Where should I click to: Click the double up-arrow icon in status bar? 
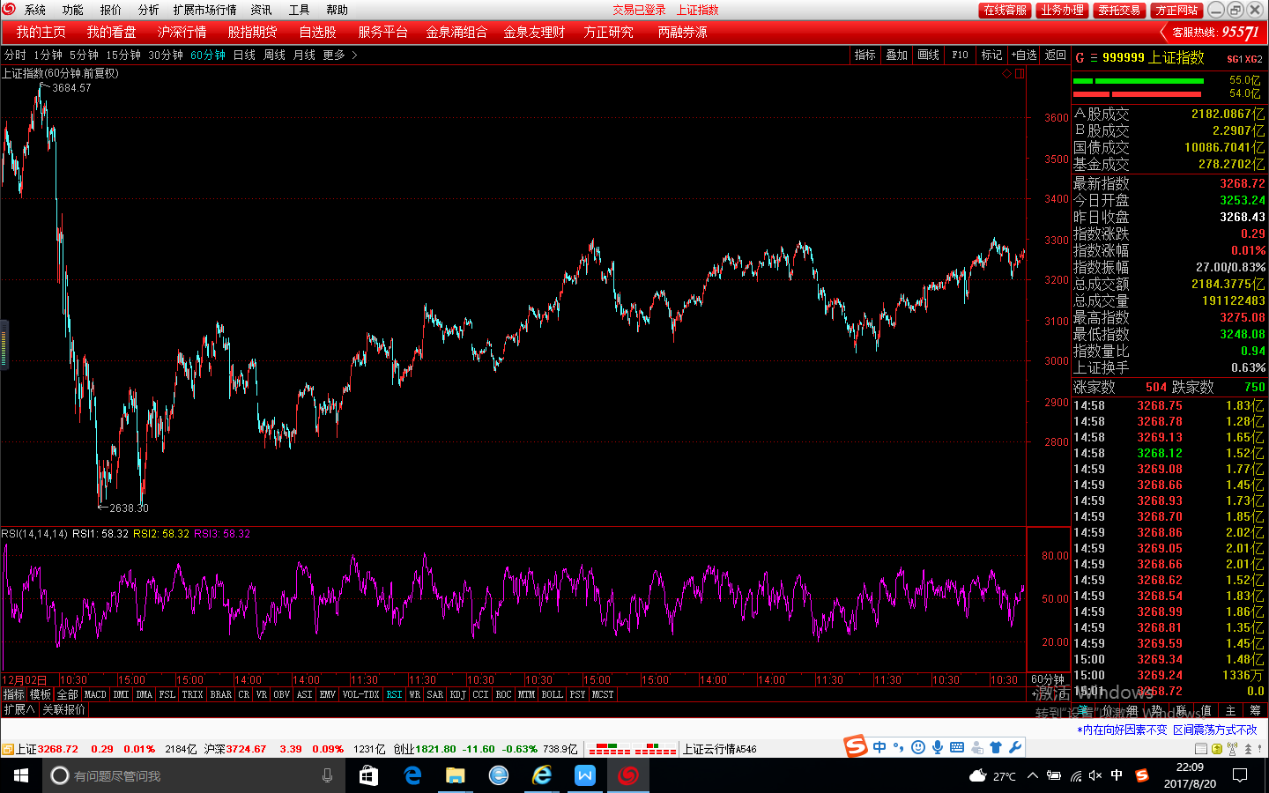1248,750
